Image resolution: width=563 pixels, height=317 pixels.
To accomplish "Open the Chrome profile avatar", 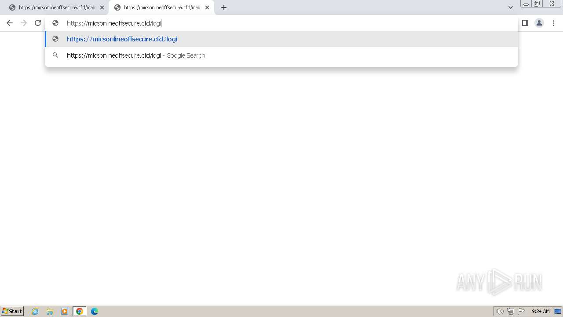I will pyautogui.click(x=539, y=23).
